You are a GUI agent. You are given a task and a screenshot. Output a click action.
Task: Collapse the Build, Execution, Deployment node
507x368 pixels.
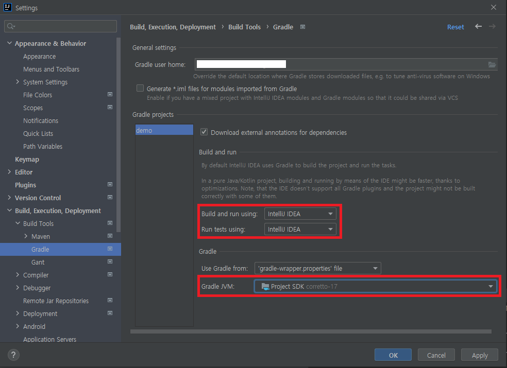[x=9, y=211]
